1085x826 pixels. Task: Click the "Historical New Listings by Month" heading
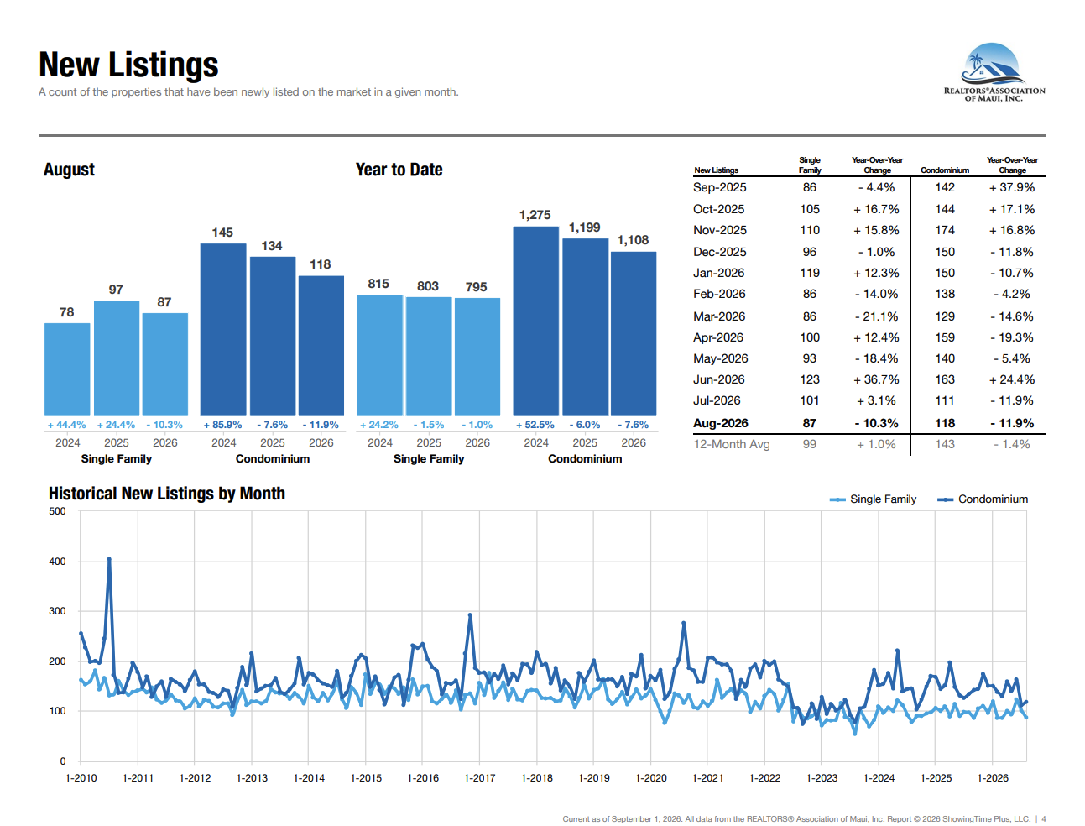point(167,494)
